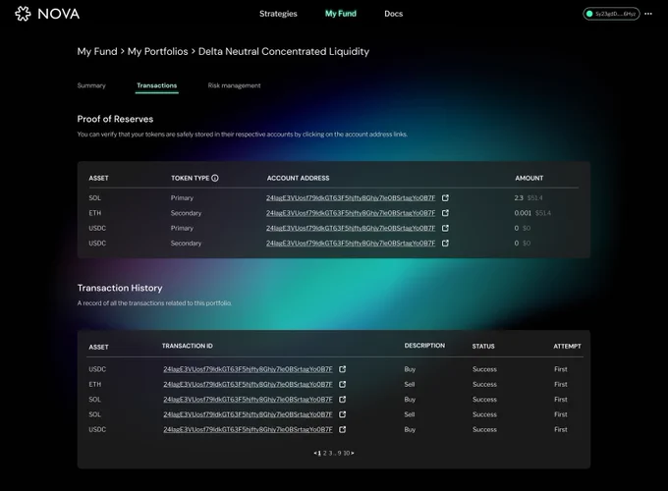
Task: Open external link icon for first USDC Buy transaction
Action: (342, 369)
